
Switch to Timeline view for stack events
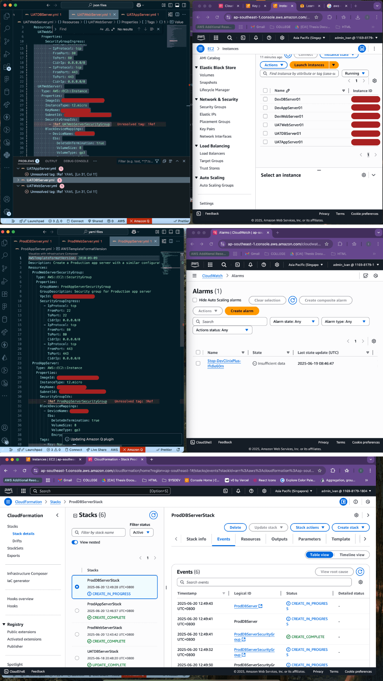pos(352,555)
